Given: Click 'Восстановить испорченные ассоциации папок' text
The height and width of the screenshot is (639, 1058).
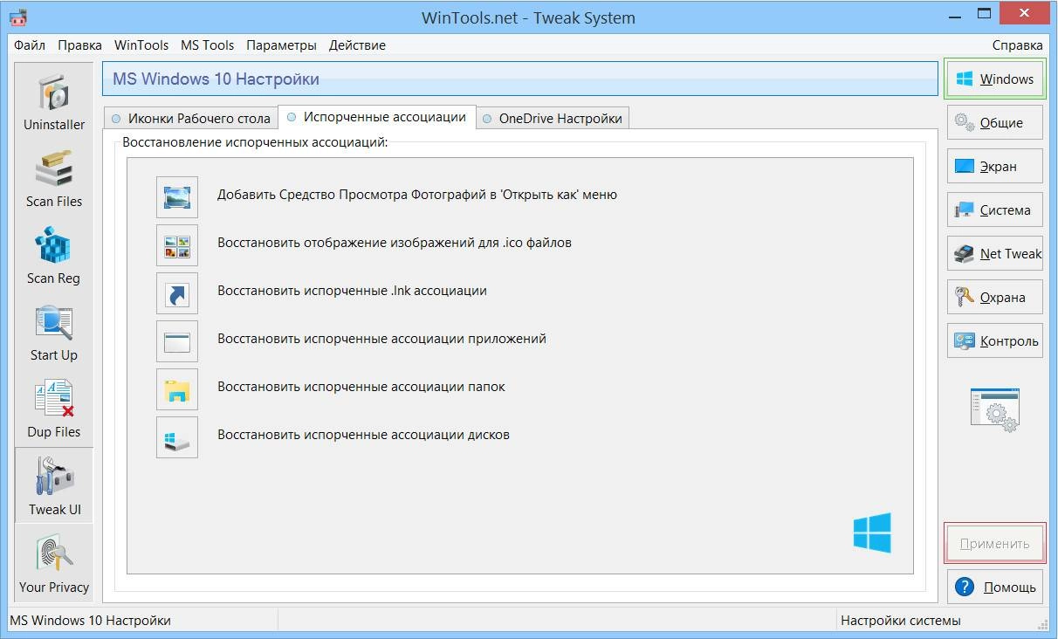Looking at the screenshot, I should (361, 387).
